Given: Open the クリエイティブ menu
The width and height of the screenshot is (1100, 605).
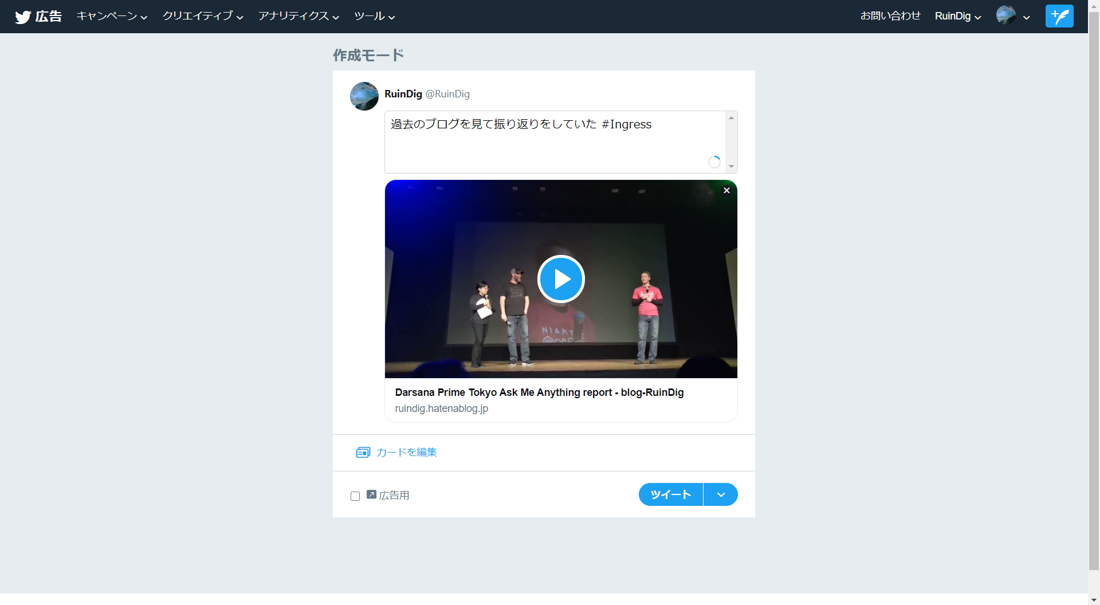Looking at the screenshot, I should coord(203,16).
